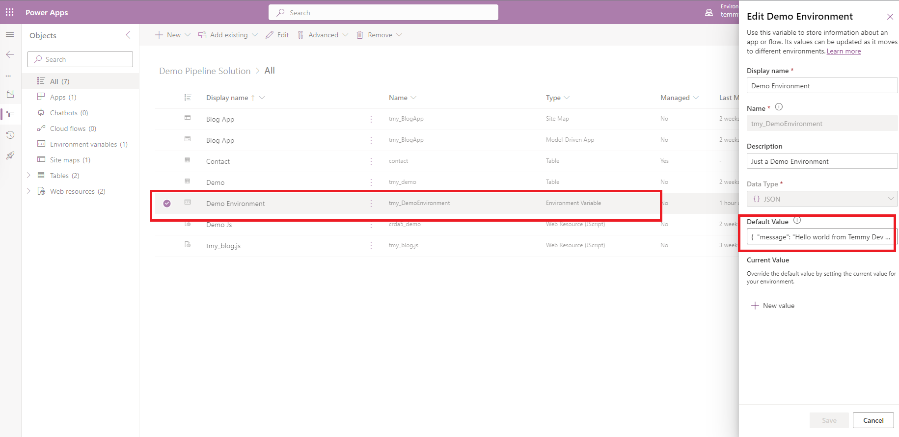
Task: Focus the Objects pane Search box
Action: pos(80,59)
